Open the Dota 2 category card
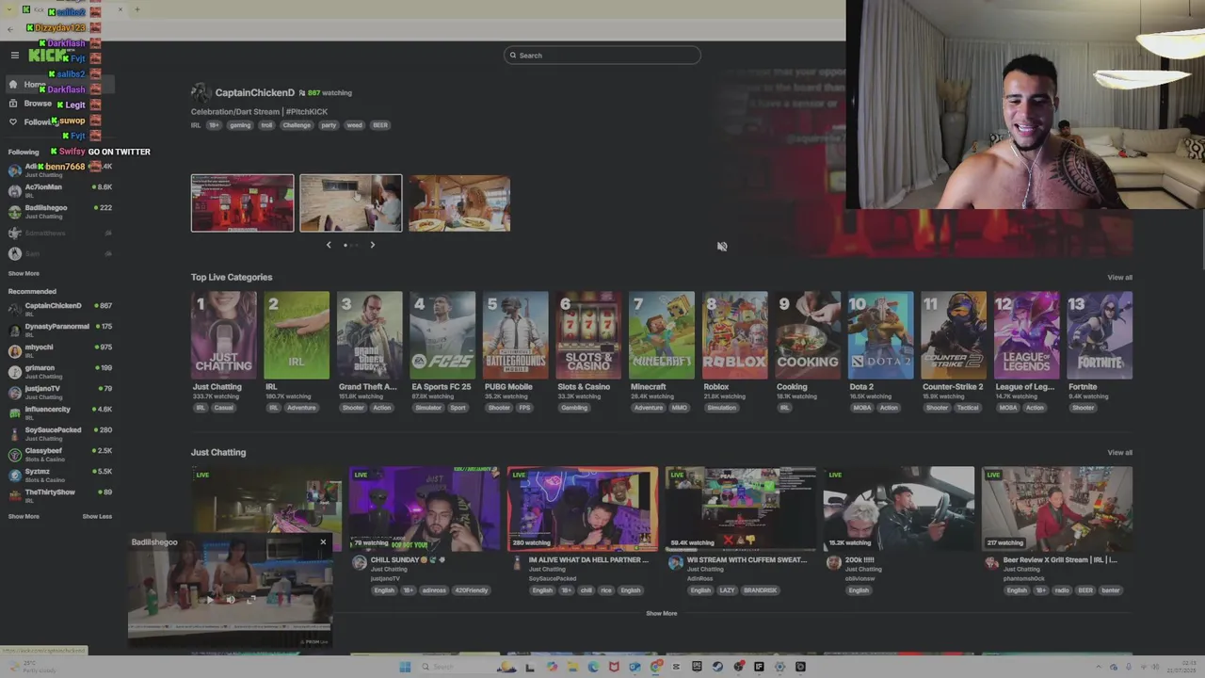 pyautogui.click(x=881, y=335)
